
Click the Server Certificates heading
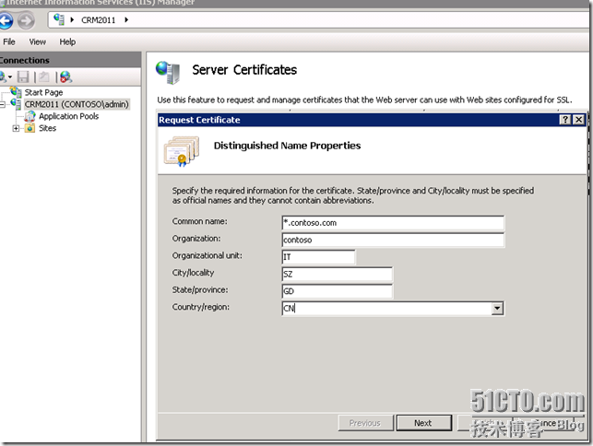(x=244, y=70)
